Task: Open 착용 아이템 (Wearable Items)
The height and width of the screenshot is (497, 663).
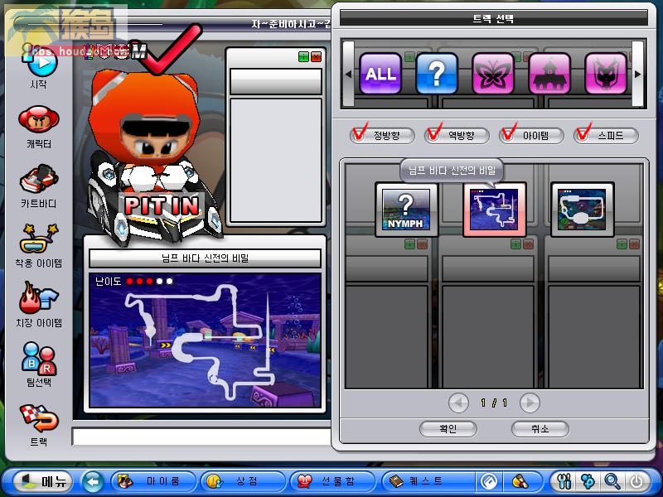Action: pyautogui.click(x=39, y=239)
